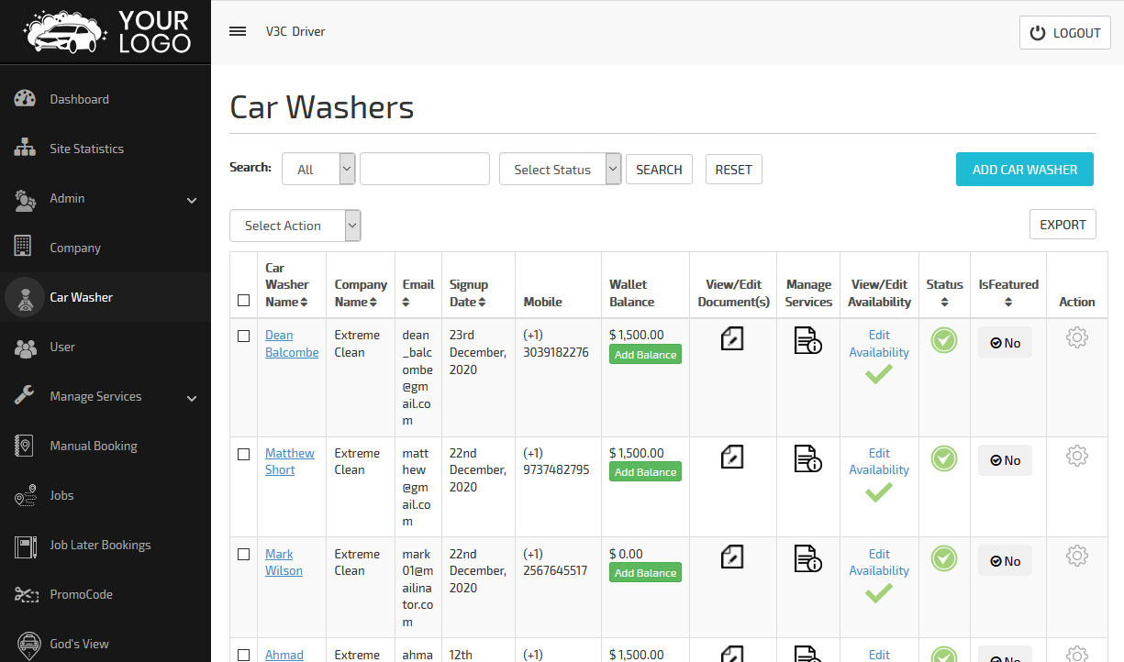Open View/Edit Documents for Dean Balcombe
This screenshot has height=662, width=1124.
click(x=731, y=338)
